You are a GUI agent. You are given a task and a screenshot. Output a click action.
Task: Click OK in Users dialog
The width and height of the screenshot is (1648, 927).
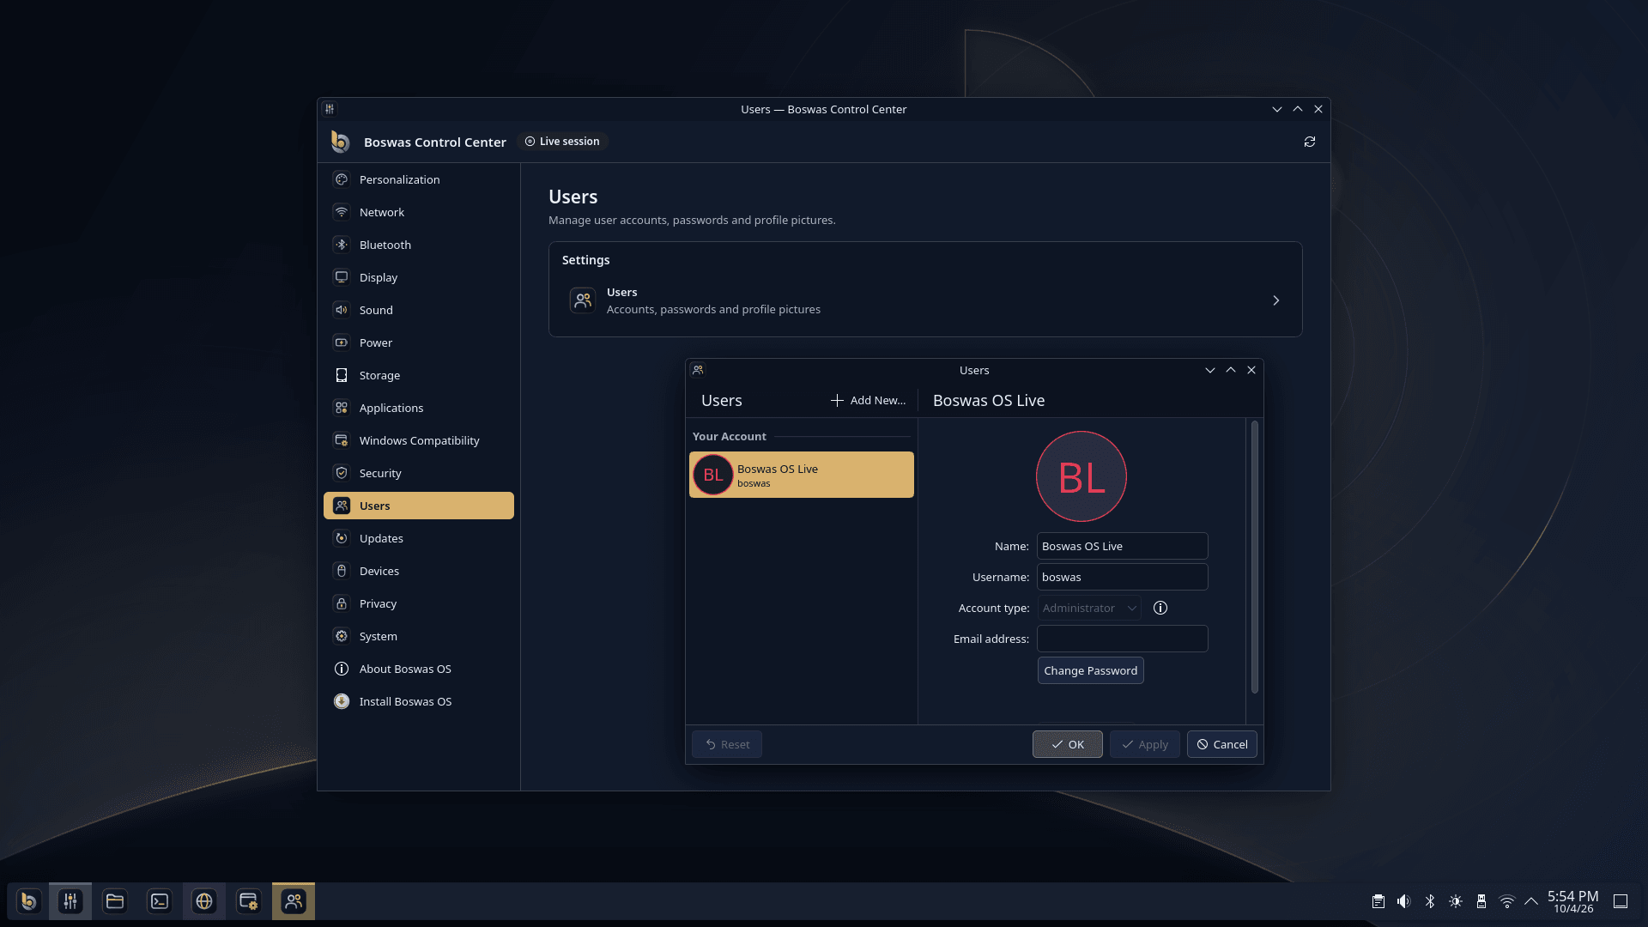1068,744
